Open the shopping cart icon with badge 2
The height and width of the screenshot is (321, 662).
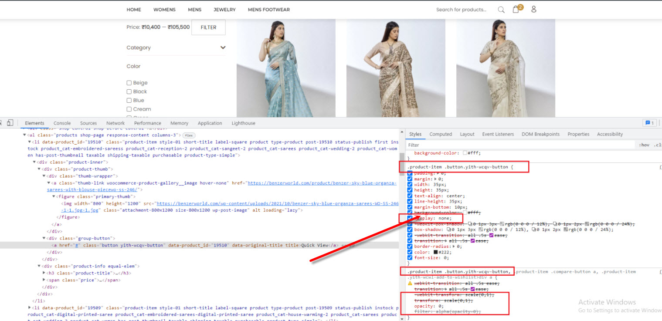pos(517,9)
